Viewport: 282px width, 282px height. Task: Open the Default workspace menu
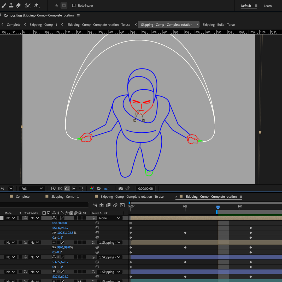(x=256, y=6)
